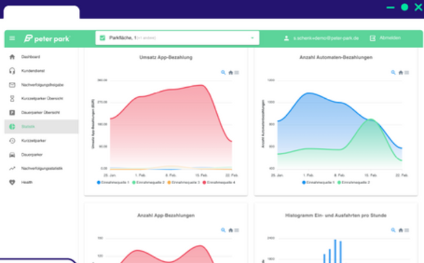Click the Nachverfolgungsstatistik trend icon
The image size is (424, 263).
pos(12,168)
